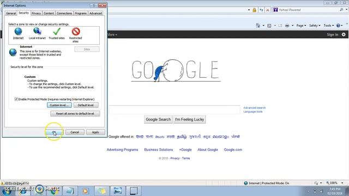This screenshot has height=196, width=349.
Task: Open the Google.com link
Action: (x=233, y=150)
